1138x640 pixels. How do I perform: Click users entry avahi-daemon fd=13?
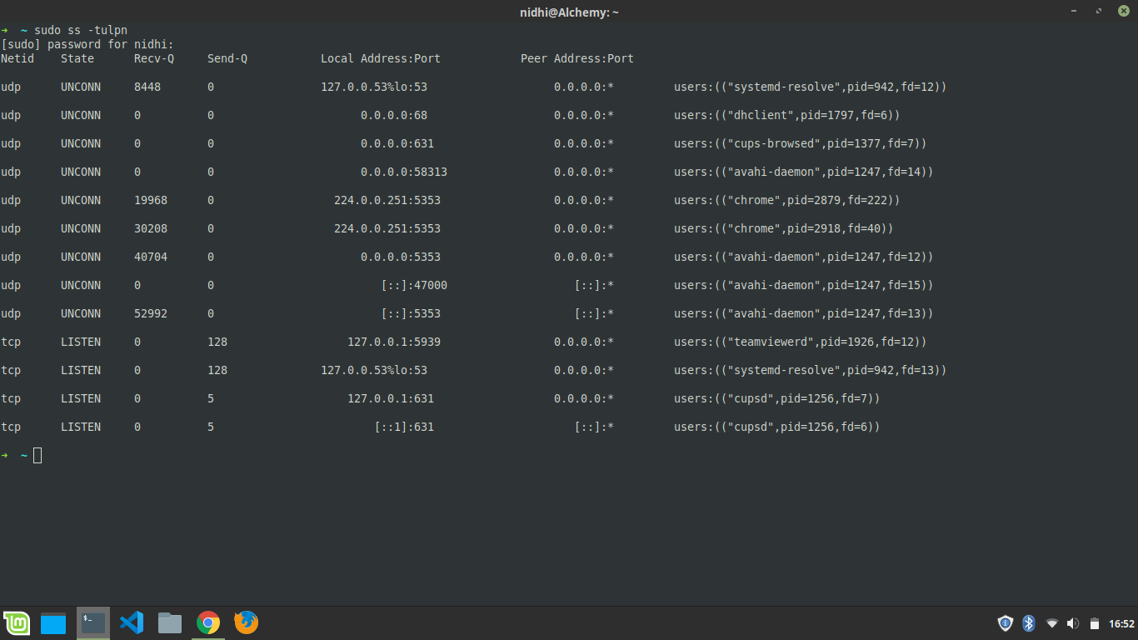point(804,313)
